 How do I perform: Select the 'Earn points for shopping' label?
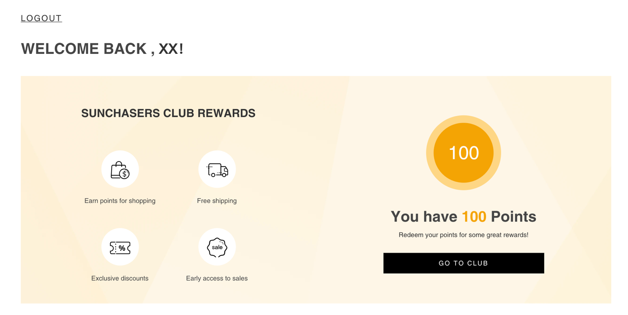[x=120, y=201]
